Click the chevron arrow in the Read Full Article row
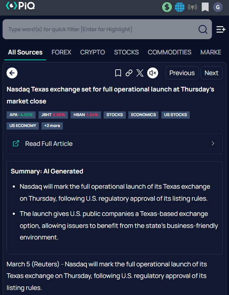The image size is (229, 295). 213,143
